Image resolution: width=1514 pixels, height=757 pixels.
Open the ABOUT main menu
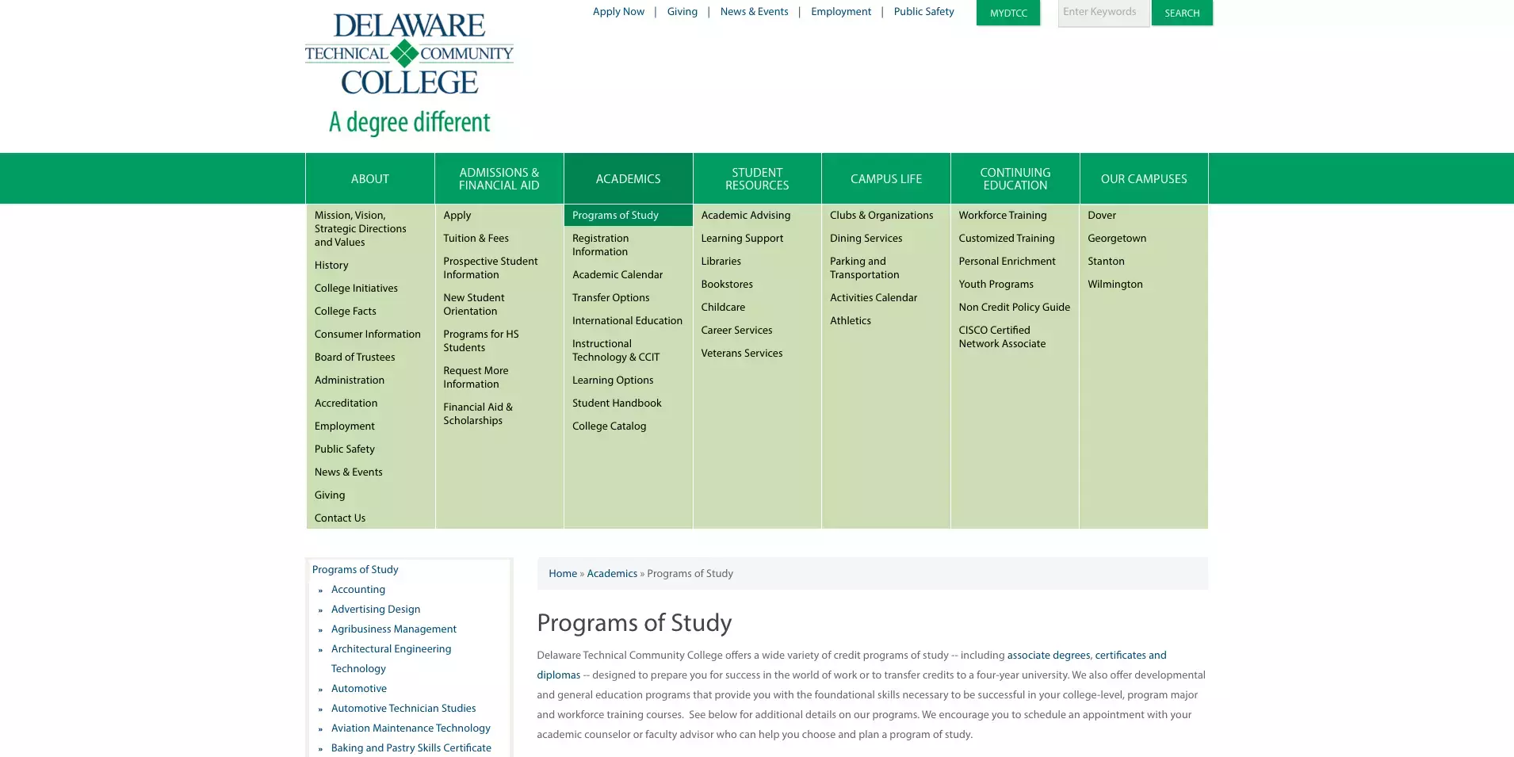click(370, 178)
